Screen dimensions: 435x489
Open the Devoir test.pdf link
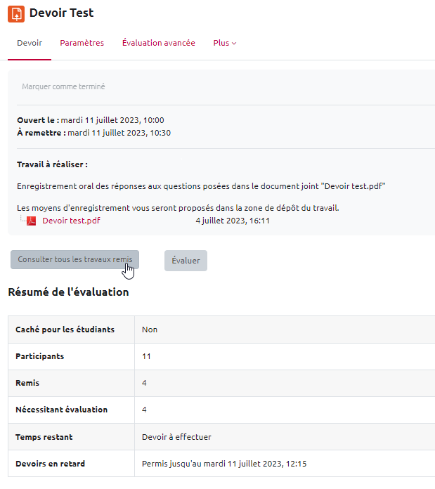click(x=71, y=221)
